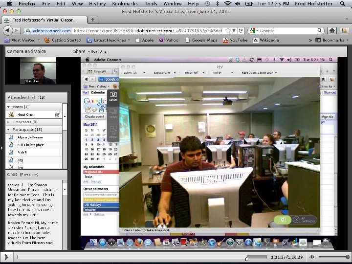
Task: Click the bookmark star in the address bar
Action: point(228,30)
